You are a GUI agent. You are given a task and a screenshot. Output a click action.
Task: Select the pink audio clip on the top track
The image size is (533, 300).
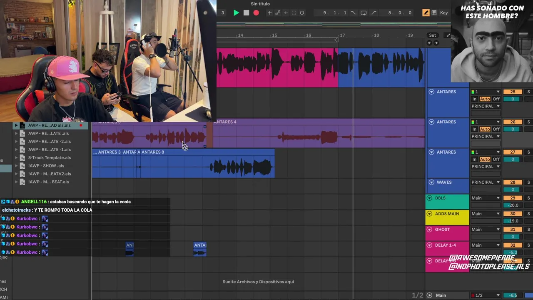point(277,67)
